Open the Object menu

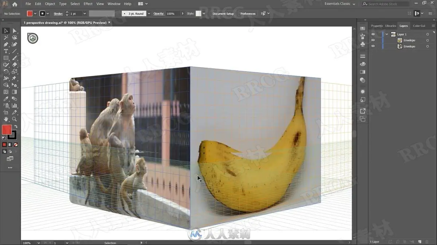[50, 4]
